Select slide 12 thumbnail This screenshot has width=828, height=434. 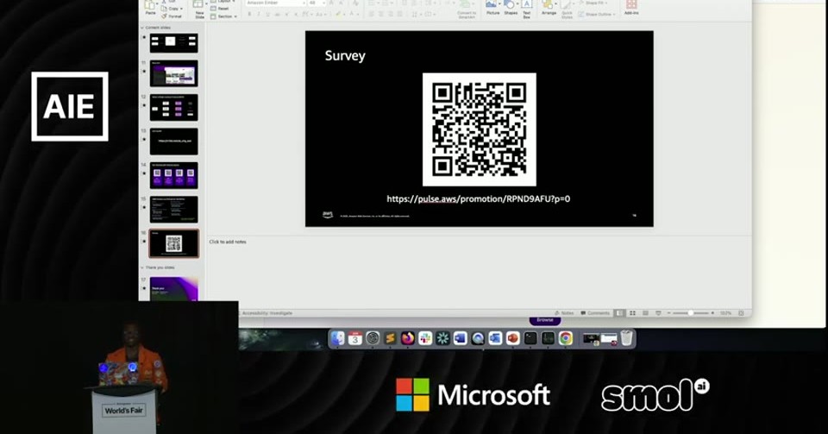173,108
